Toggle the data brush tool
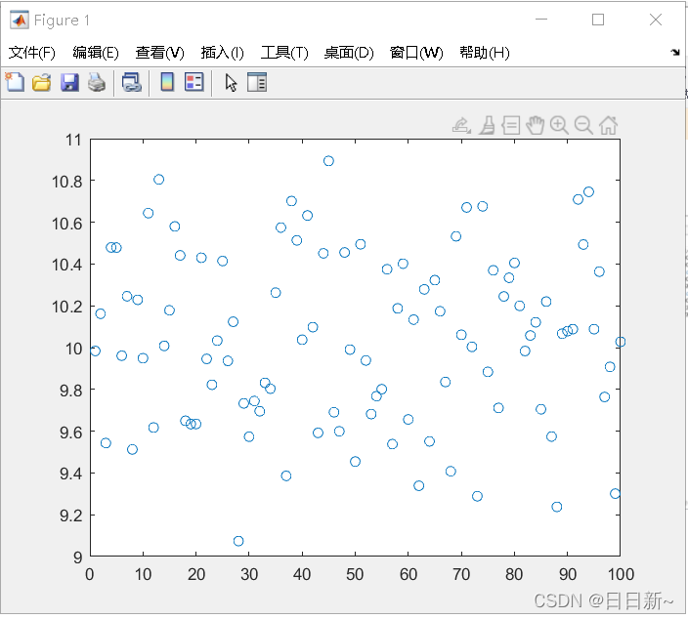688x619 pixels. click(x=487, y=125)
